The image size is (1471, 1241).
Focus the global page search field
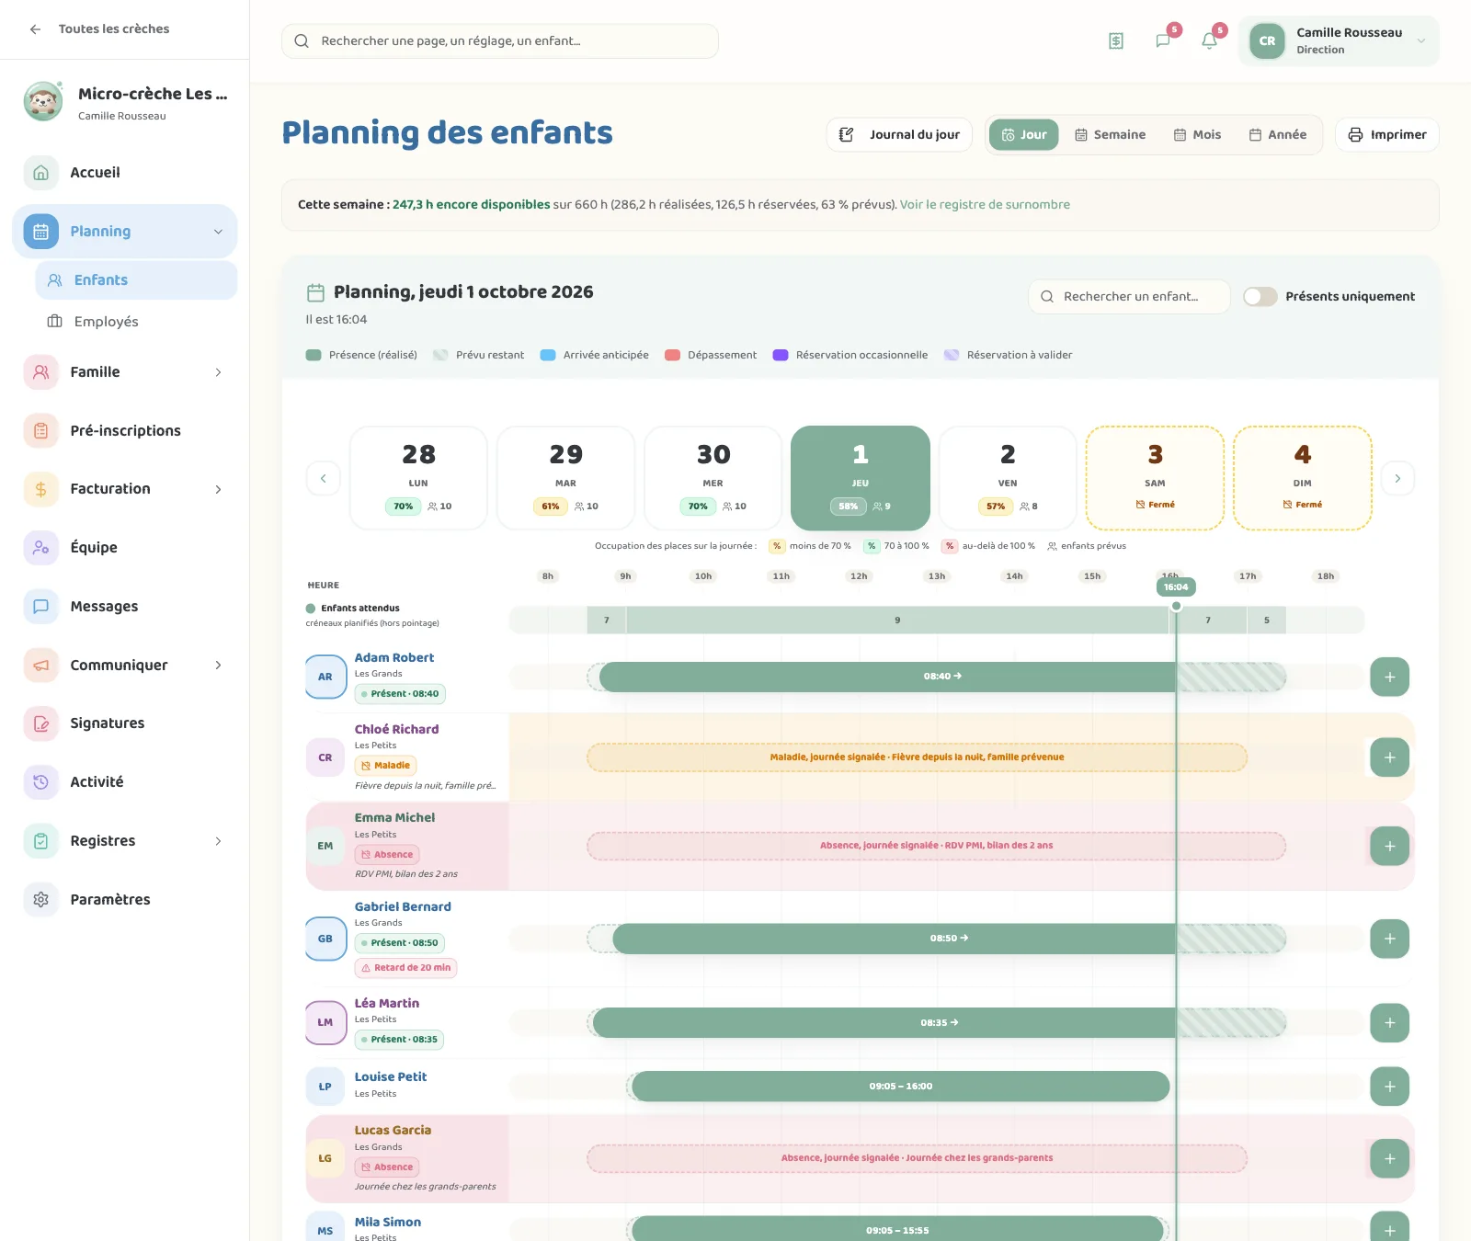pos(500,40)
